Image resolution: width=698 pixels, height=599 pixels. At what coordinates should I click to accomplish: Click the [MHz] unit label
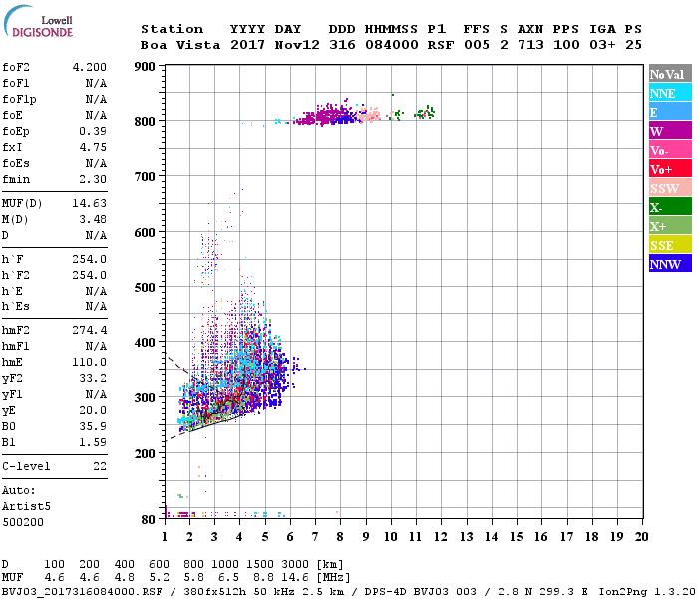click(x=333, y=577)
